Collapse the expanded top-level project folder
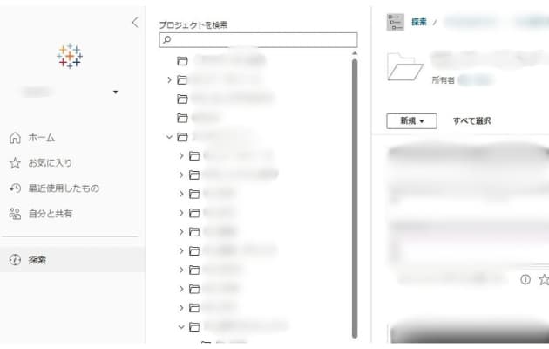Viewport: 549px width, 349px height. coord(169,137)
